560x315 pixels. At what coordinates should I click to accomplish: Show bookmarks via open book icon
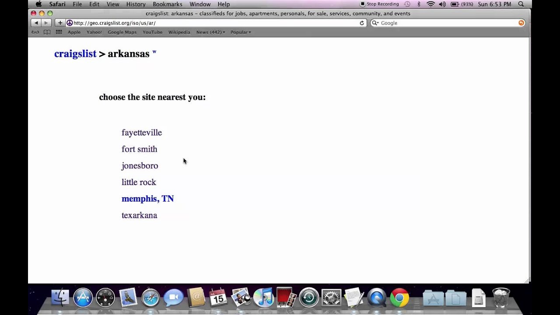coord(47,32)
